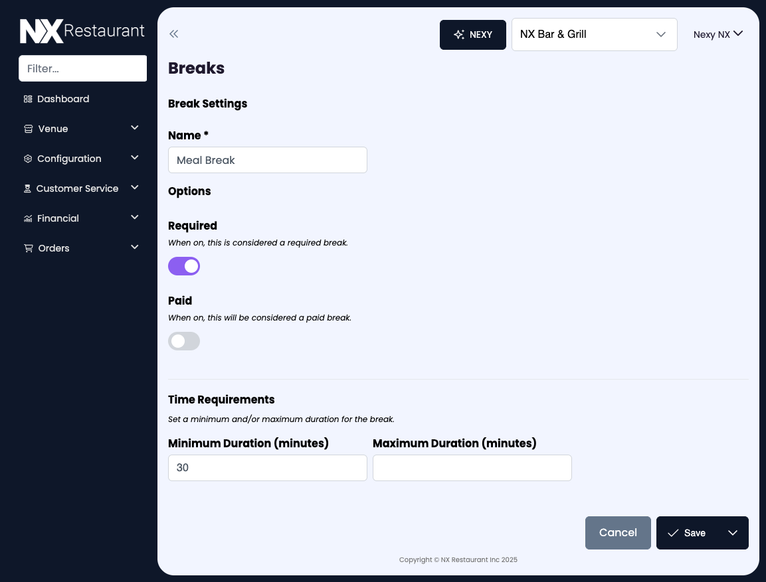Enable the Paid break toggle
The image size is (766, 582).
pyautogui.click(x=184, y=341)
